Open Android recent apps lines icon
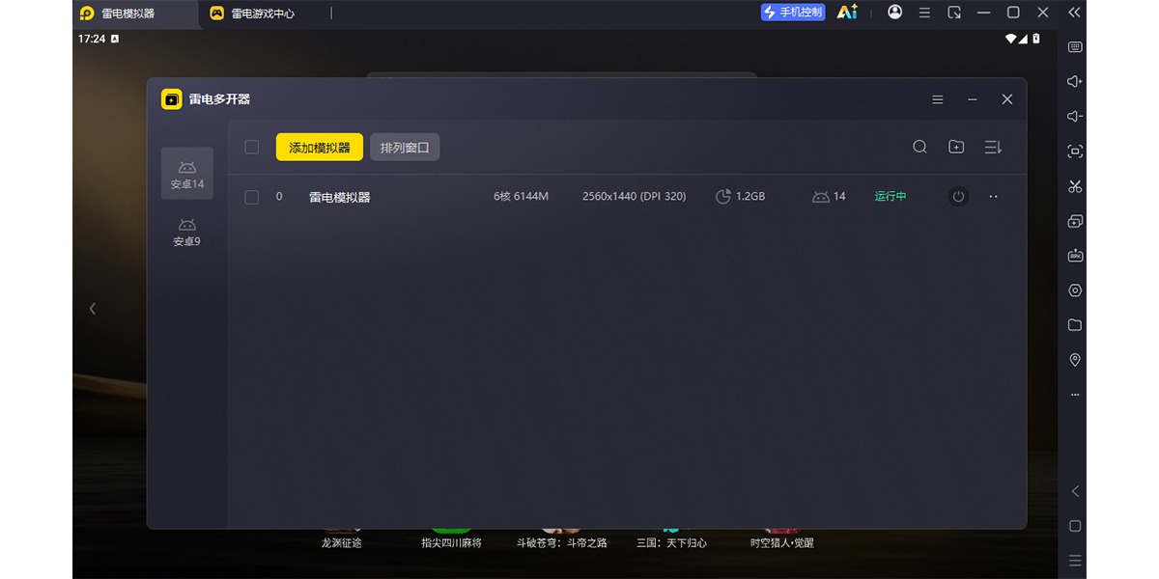 (x=1075, y=561)
